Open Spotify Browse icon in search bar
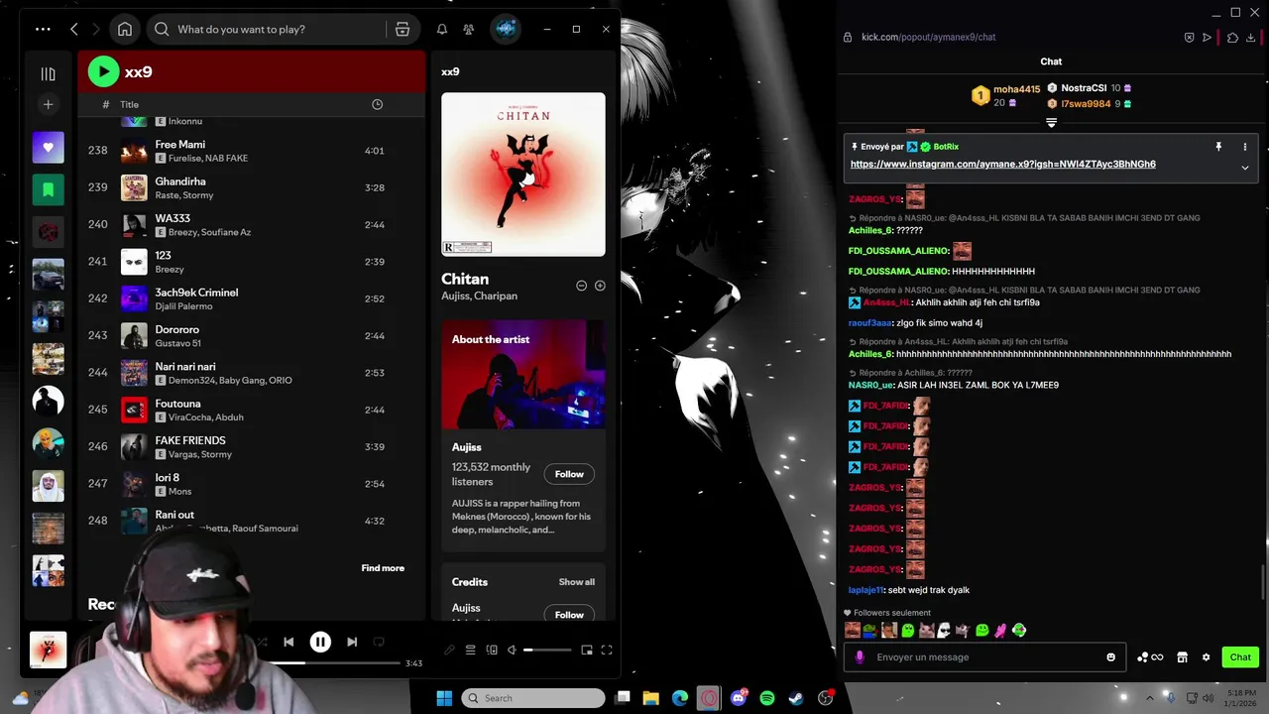Viewport: 1269px width, 714px height. (403, 29)
